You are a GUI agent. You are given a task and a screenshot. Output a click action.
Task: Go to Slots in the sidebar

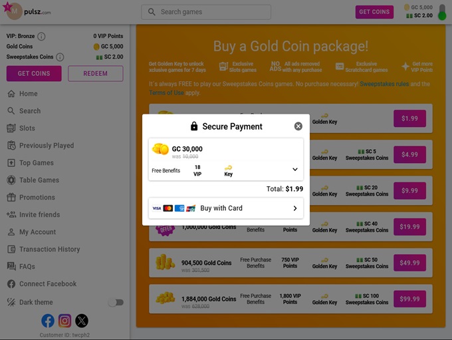tap(27, 128)
